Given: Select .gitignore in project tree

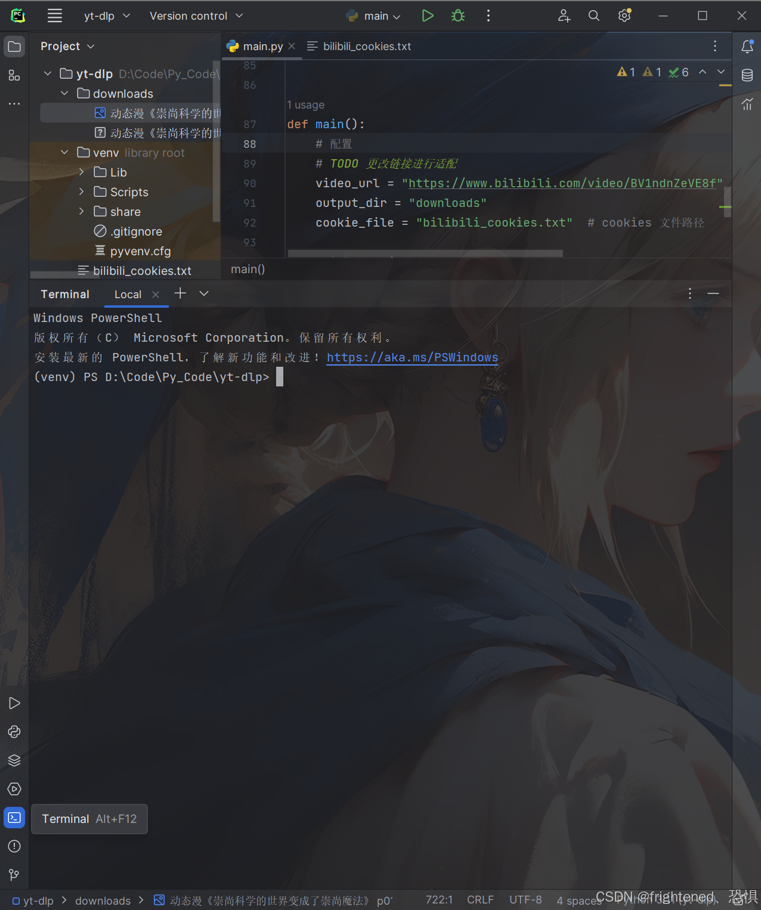Looking at the screenshot, I should tap(128, 231).
